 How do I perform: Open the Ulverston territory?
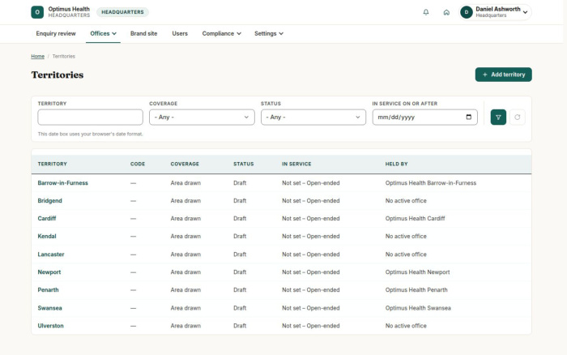[50, 326]
